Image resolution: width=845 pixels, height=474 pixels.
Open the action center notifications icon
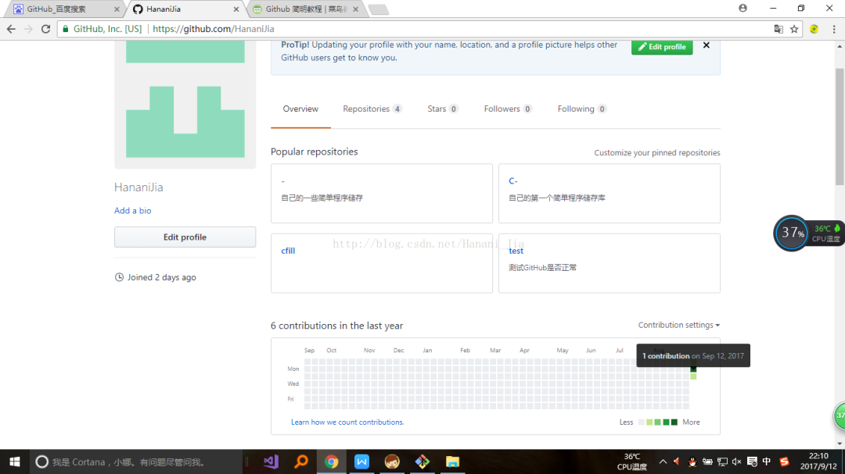click(752, 462)
